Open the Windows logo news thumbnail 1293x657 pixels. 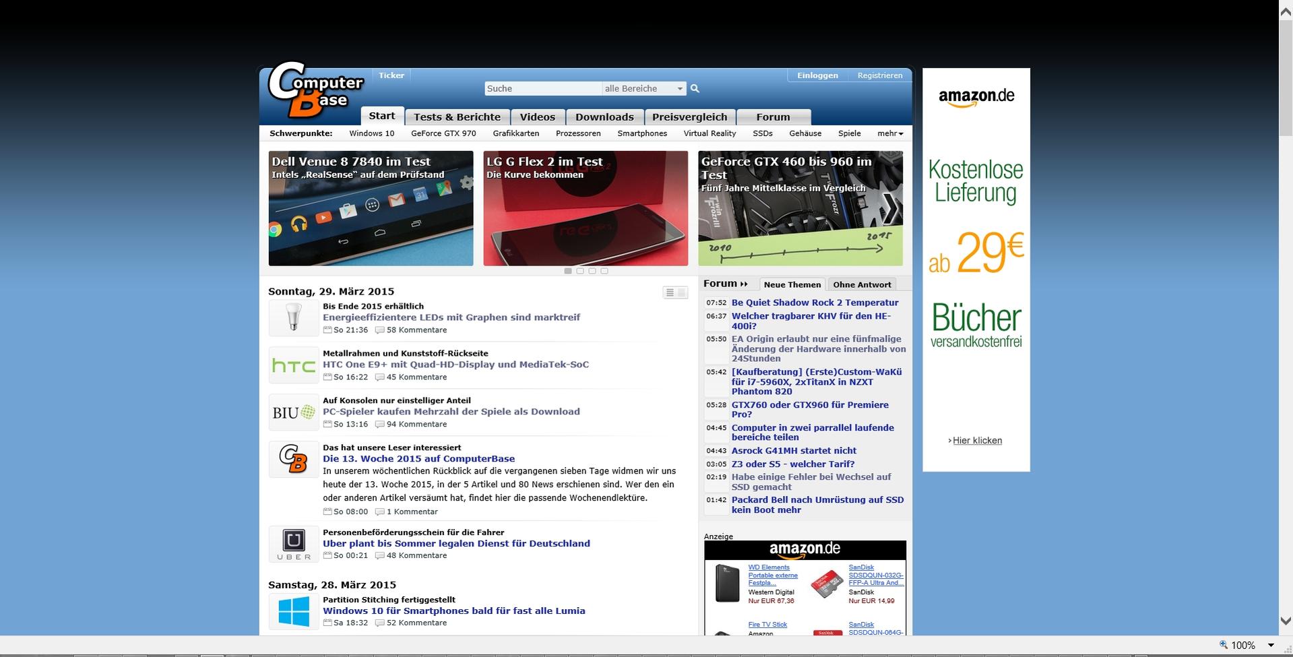(x=293, y=611)
